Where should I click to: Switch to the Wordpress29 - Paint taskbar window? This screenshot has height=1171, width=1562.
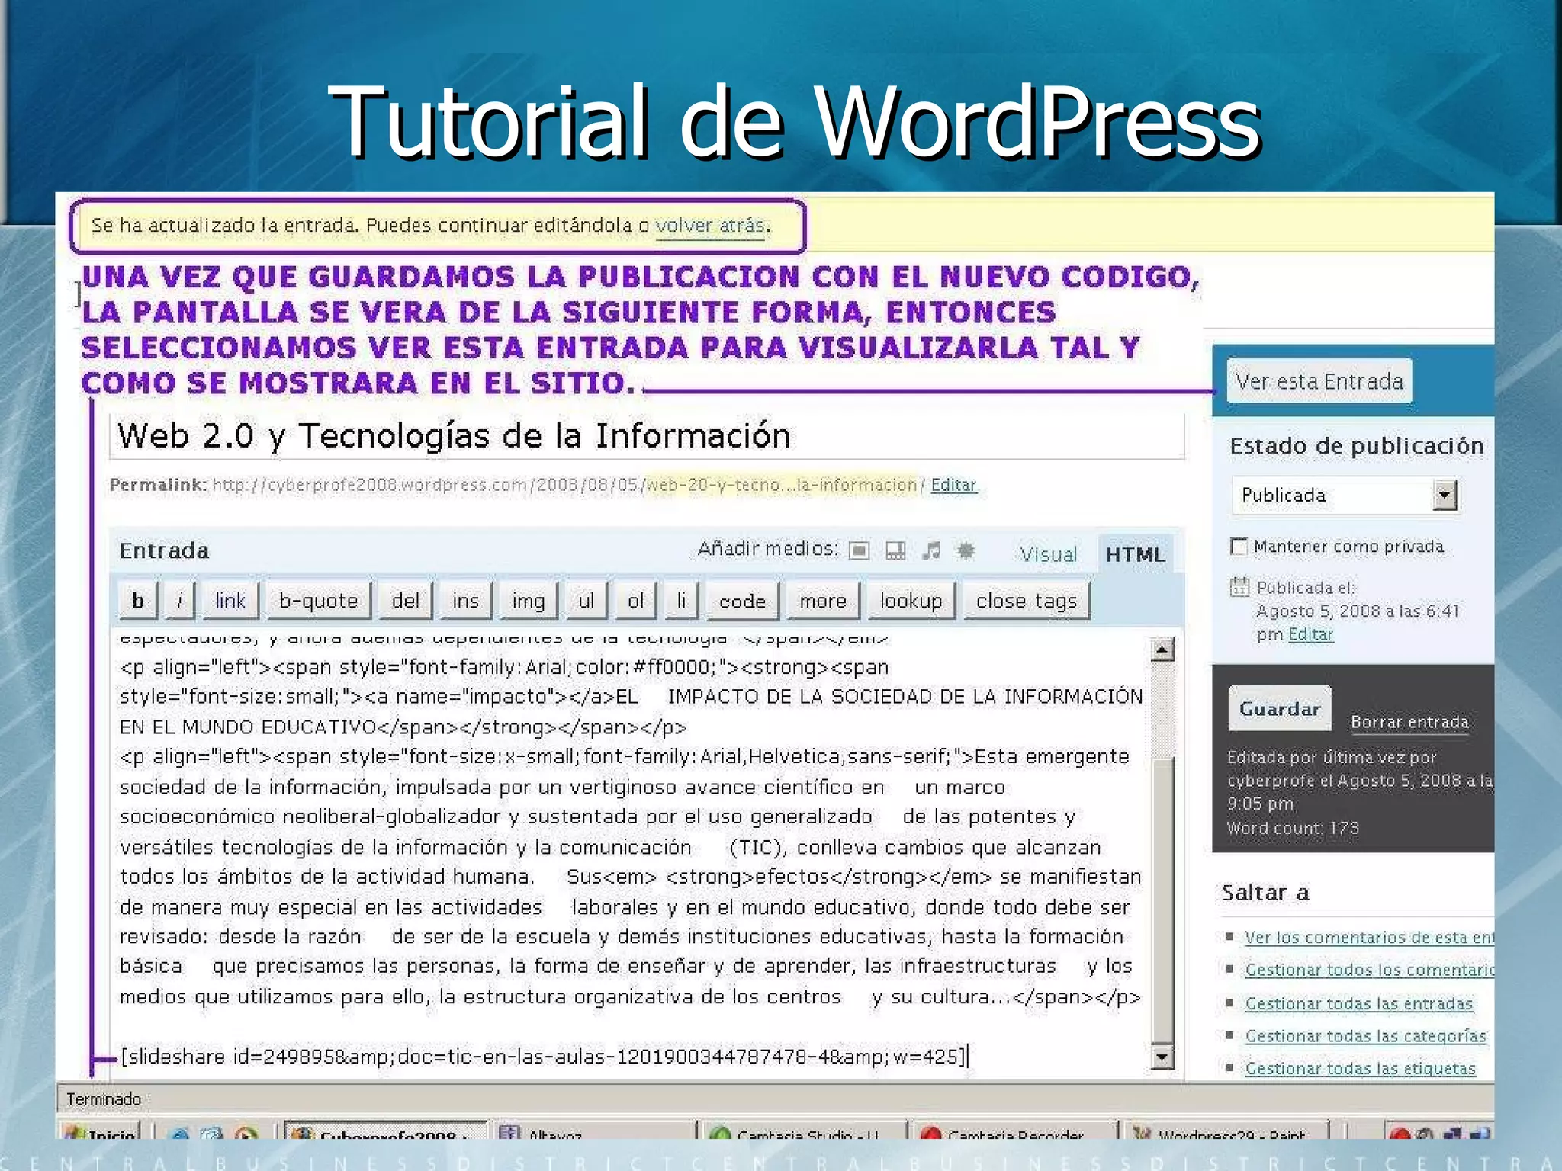click(x=1226, y=1131)
